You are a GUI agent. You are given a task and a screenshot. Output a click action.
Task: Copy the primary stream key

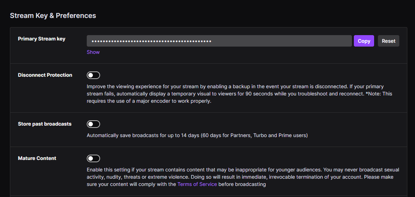(364, 41)
